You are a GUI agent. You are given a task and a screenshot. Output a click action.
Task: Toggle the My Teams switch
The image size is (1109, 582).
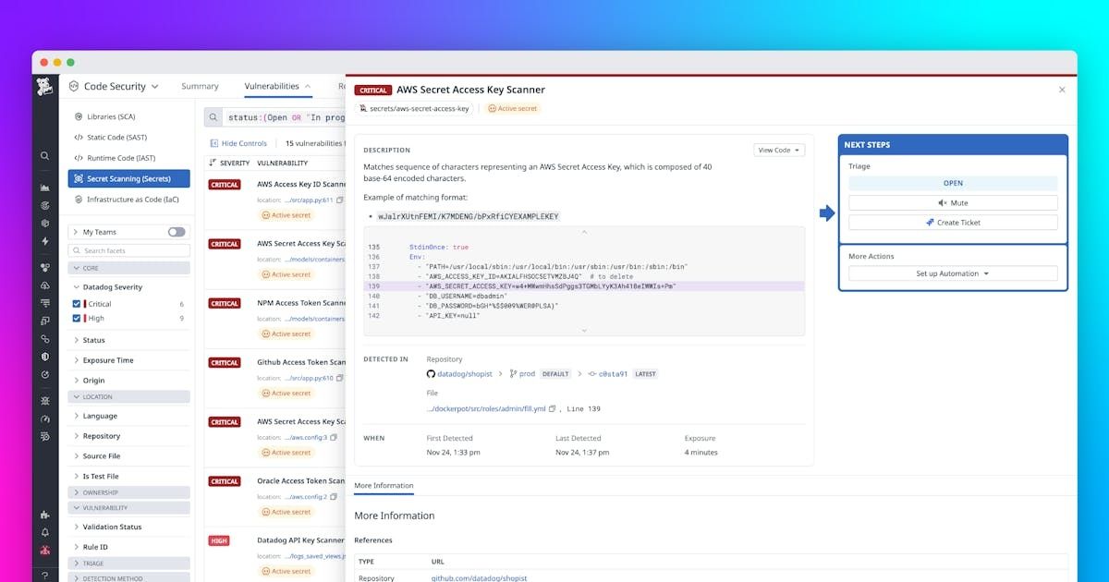(x=177, y=232)
